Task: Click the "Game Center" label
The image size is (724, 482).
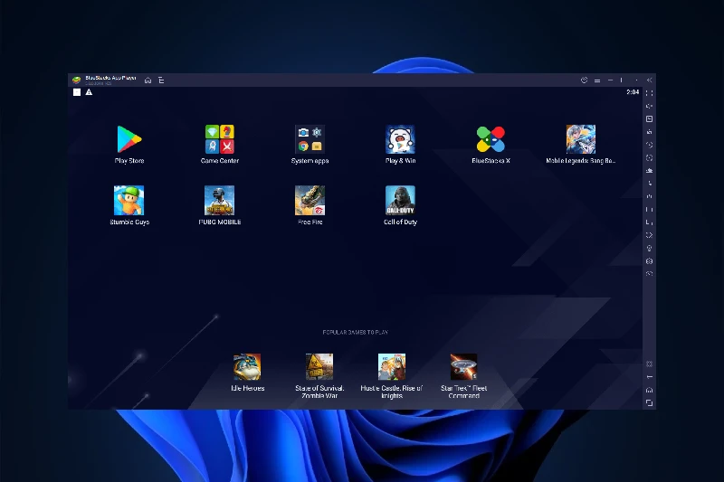Action: (220, 160)
